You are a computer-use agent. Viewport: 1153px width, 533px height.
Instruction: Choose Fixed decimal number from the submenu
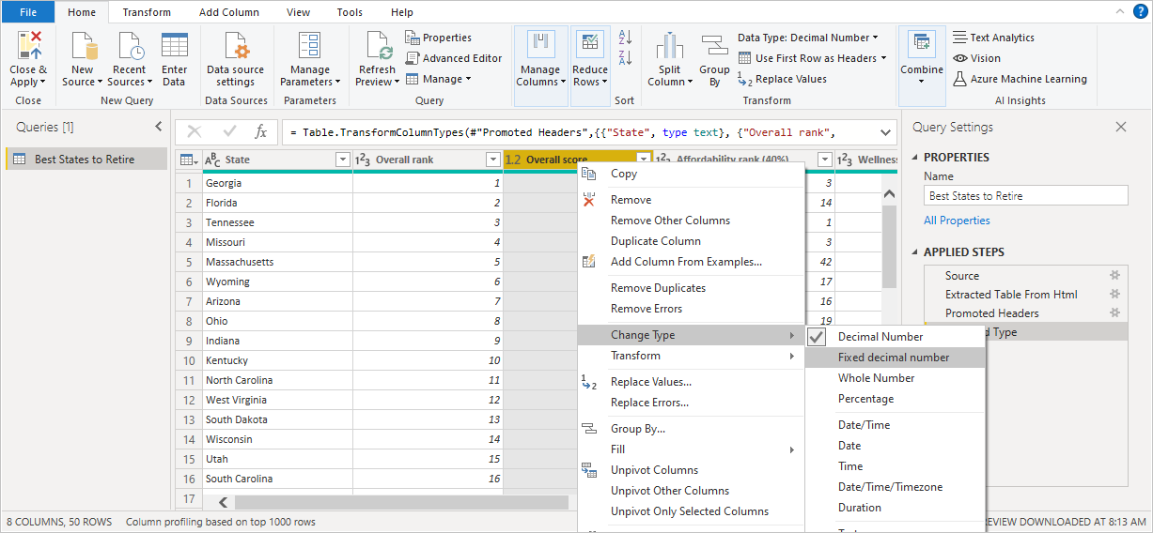893,358
